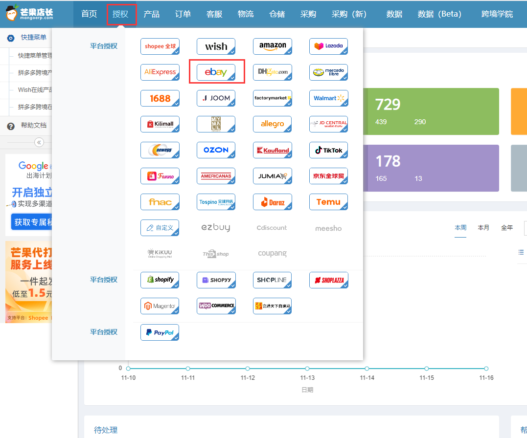Choose the Cdiscount platform
The image size is (527, 438).
[272, 228]
